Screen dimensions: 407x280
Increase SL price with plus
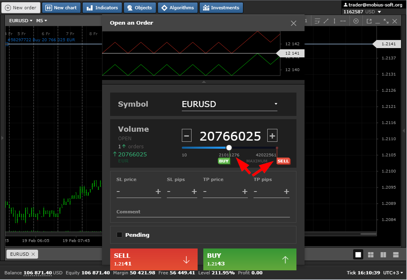[158, 192]
